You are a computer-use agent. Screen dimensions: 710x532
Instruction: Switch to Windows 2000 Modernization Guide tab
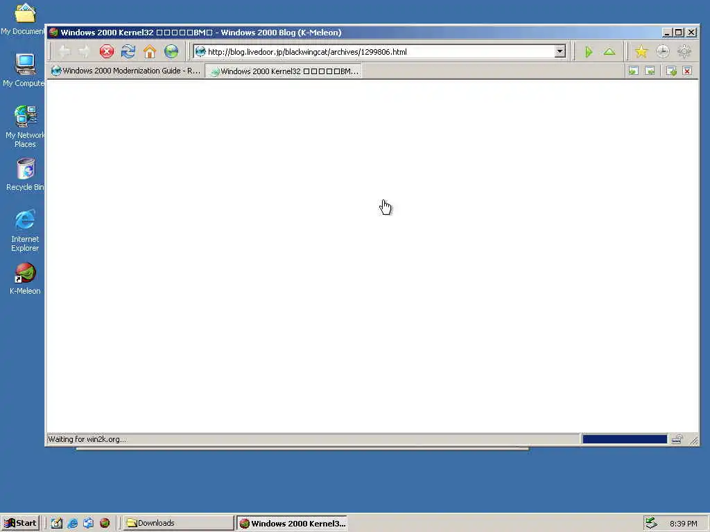pyautogui.click(x=126, y=71)
